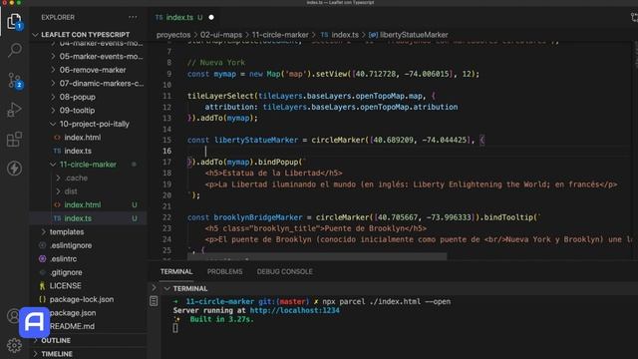Viewport: 638px width, 359px height.
Task: Open the Explorer more actions ellipsis
Action: click(133, 17)
